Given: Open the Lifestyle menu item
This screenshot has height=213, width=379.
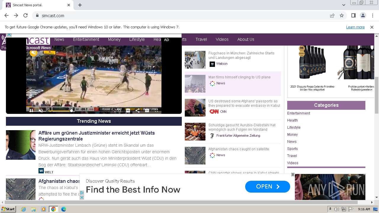Looking at the screenshot, I should [x=137, y=39].
